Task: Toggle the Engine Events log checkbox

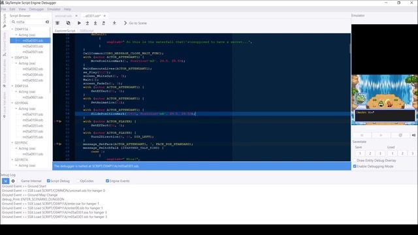Action: [x=107, y=181]
